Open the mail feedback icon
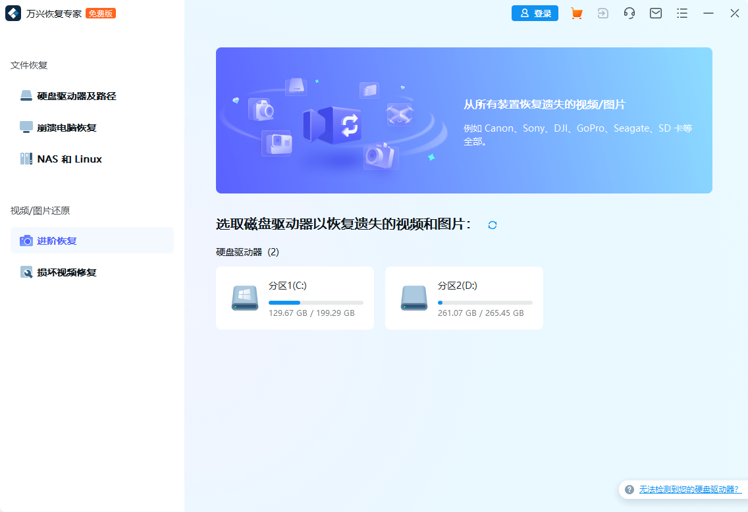 click(656, 13)
